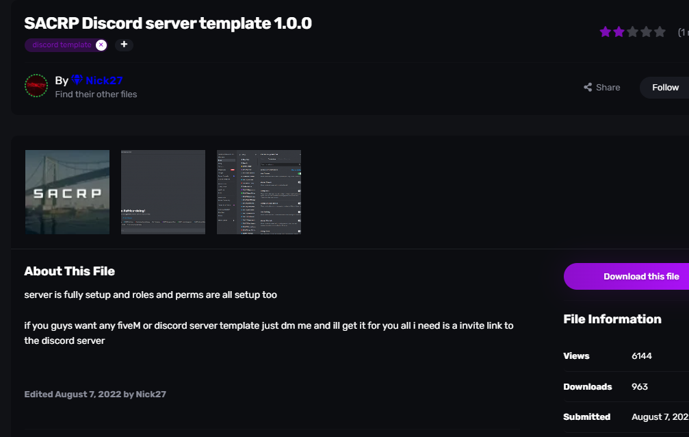Open the roles settings screenshot thumbnail
689x437 pixels.
[x=259, y=192]
